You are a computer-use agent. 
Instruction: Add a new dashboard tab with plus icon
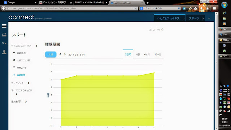pyautogui.click(x=209, y=18)
